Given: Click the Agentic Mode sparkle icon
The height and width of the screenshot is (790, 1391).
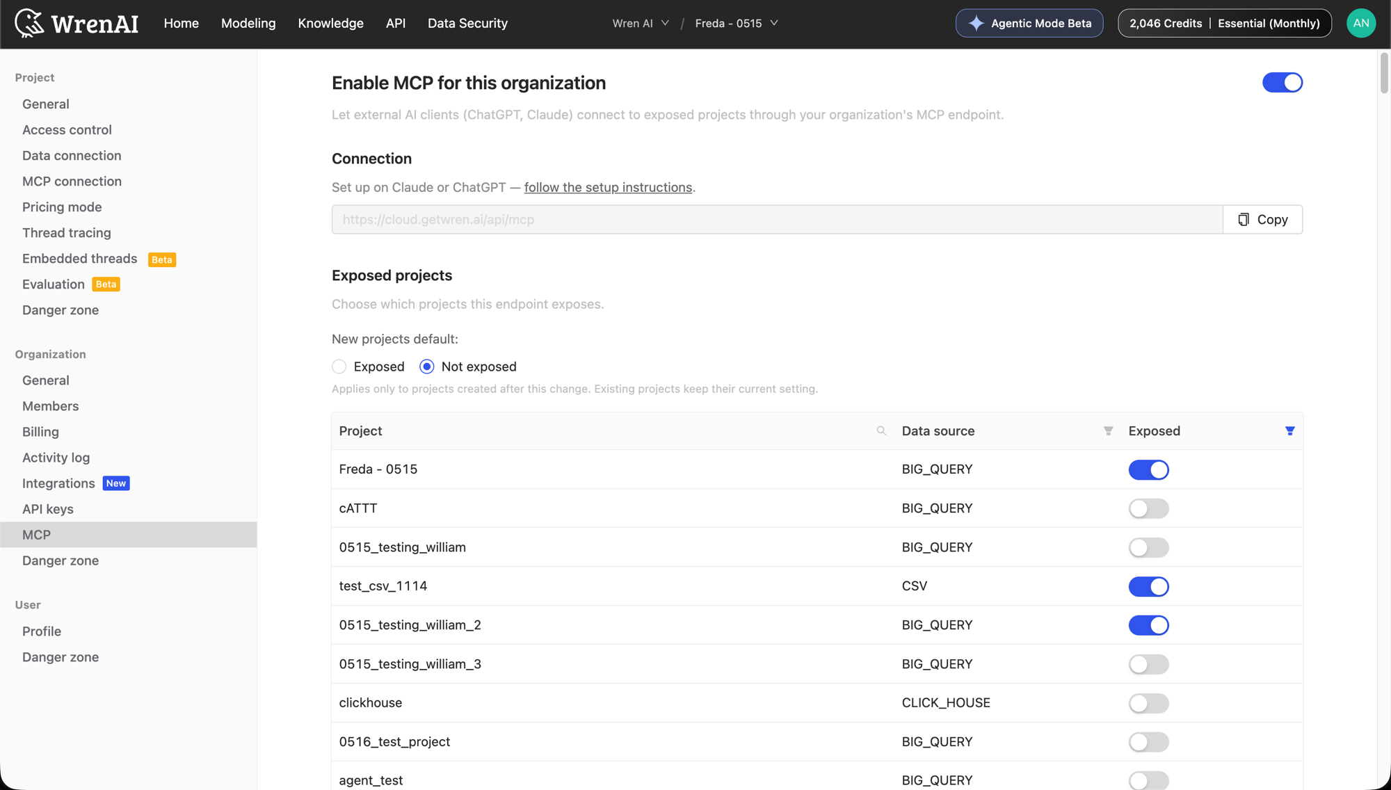Looking at the screenshot, I should click(x=976, y=23).
